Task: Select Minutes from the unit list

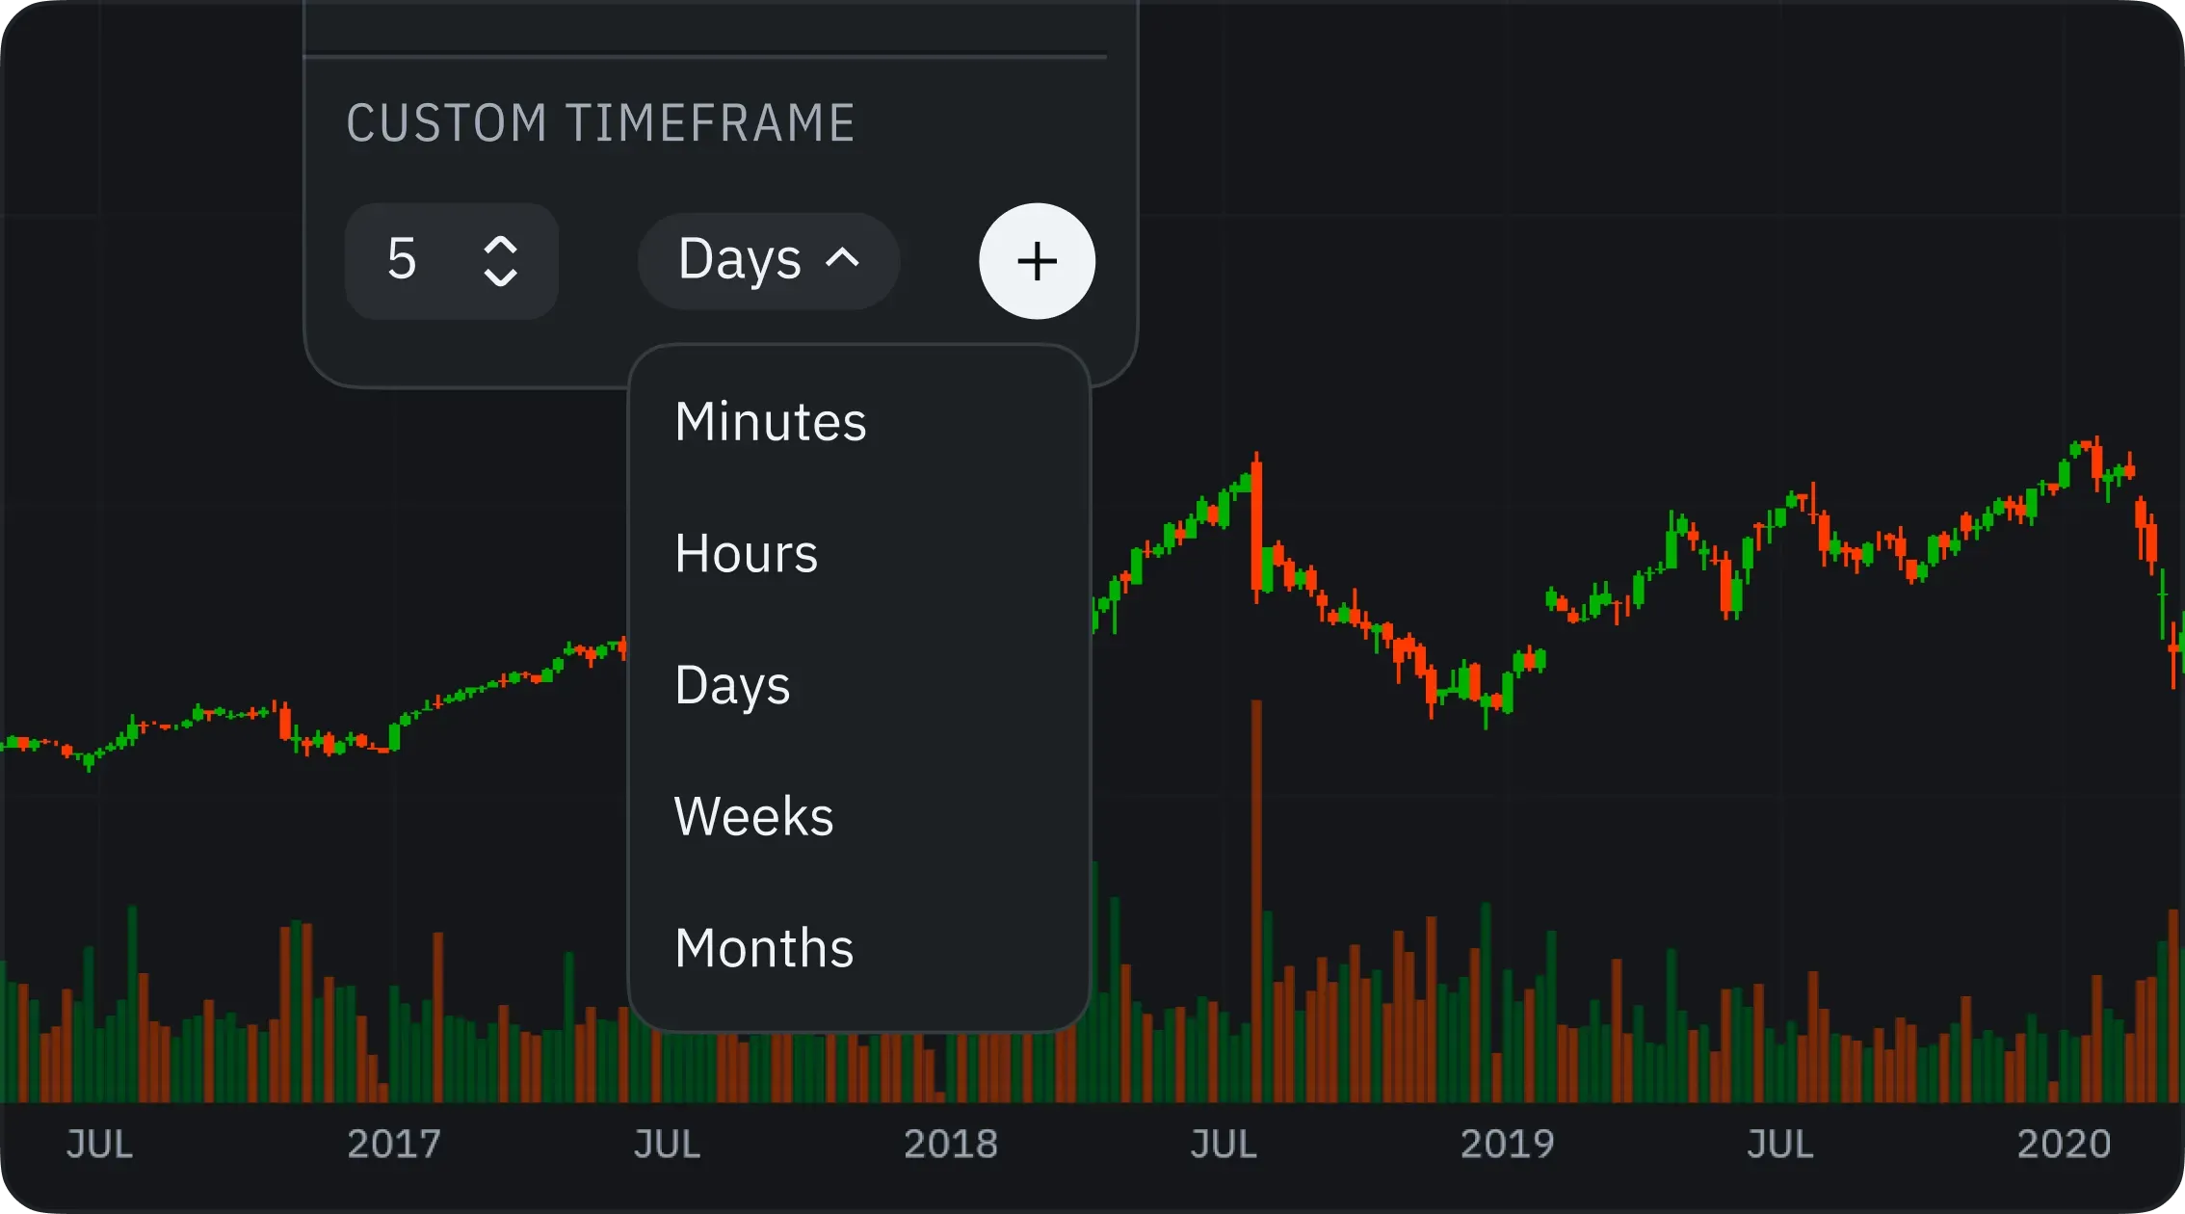Action: [x=770, y=422]
